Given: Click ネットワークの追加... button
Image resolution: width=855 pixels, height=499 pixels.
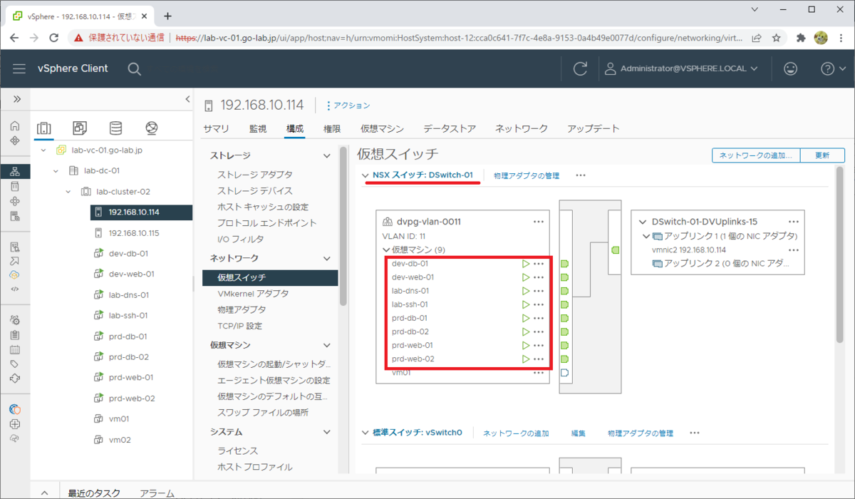Looking at the screenshot, I should coord(756,155).
